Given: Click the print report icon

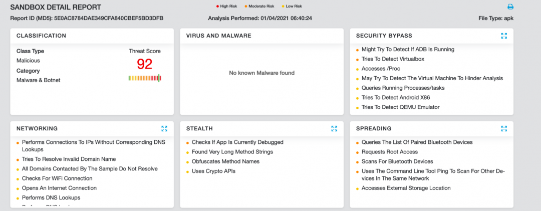Looking at the screenshot, I should 510,7.
